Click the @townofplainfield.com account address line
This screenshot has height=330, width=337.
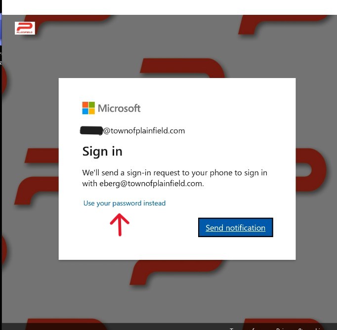click(132, 130)
